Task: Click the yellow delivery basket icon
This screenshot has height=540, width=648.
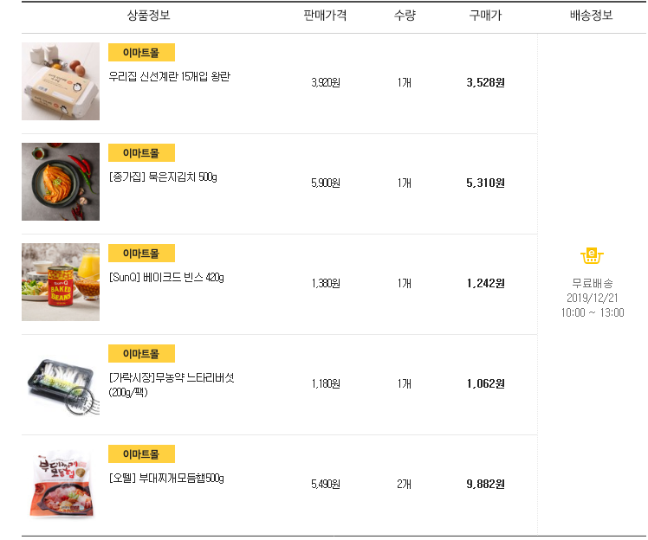Action: point(592,255)
